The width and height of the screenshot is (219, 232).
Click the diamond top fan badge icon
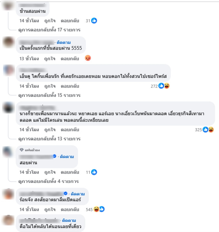(22, 150)
